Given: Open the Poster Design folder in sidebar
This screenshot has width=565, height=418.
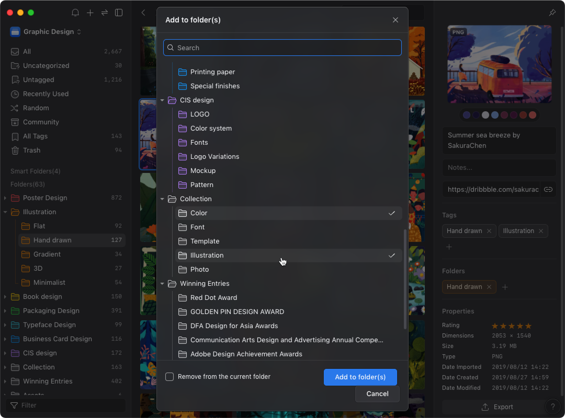Looking at the screenshot, I should coord(45,198).
